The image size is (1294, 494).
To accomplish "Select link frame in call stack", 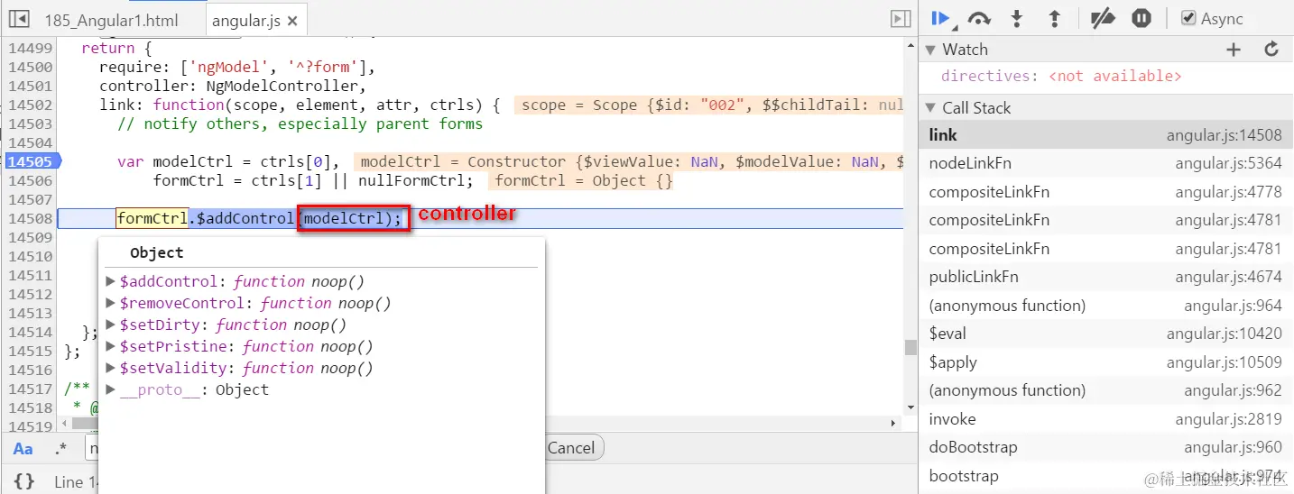I will coord(1105,135).
